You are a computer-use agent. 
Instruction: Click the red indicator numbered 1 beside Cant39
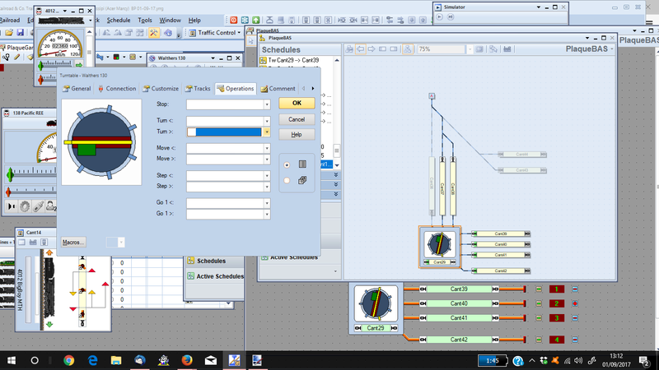557,289
